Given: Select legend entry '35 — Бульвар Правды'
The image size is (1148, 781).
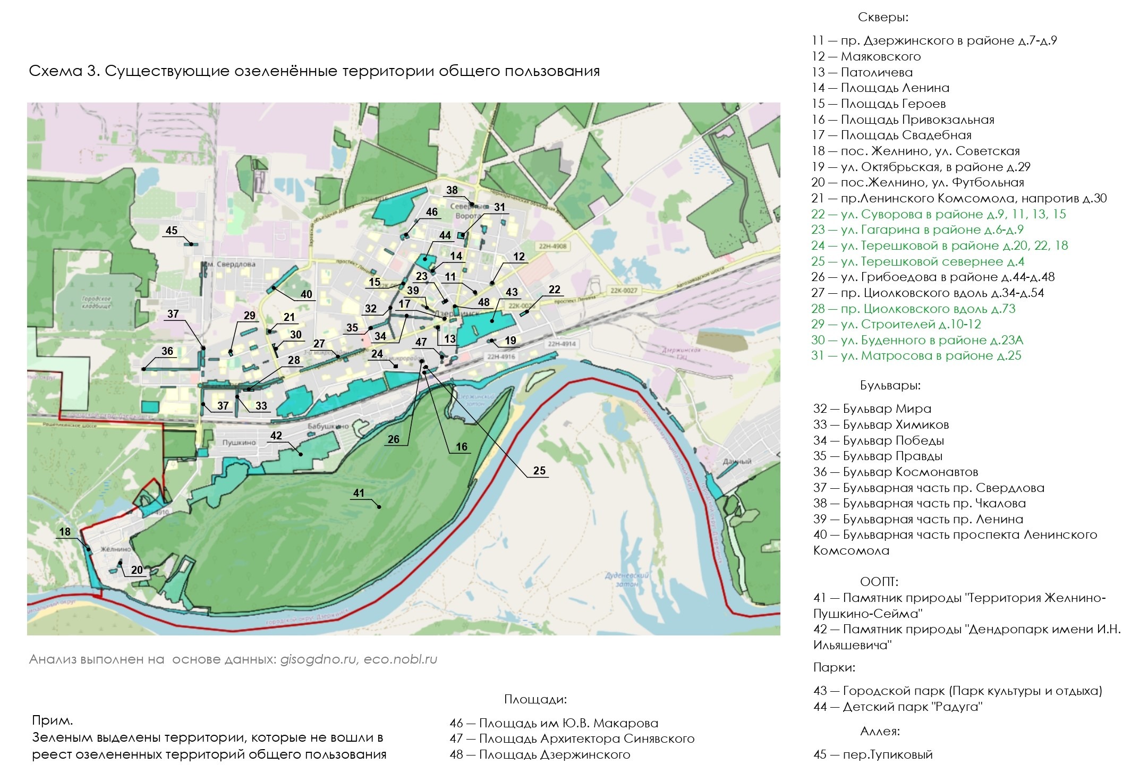Looking at the screenshot, I should coord(878,456).
